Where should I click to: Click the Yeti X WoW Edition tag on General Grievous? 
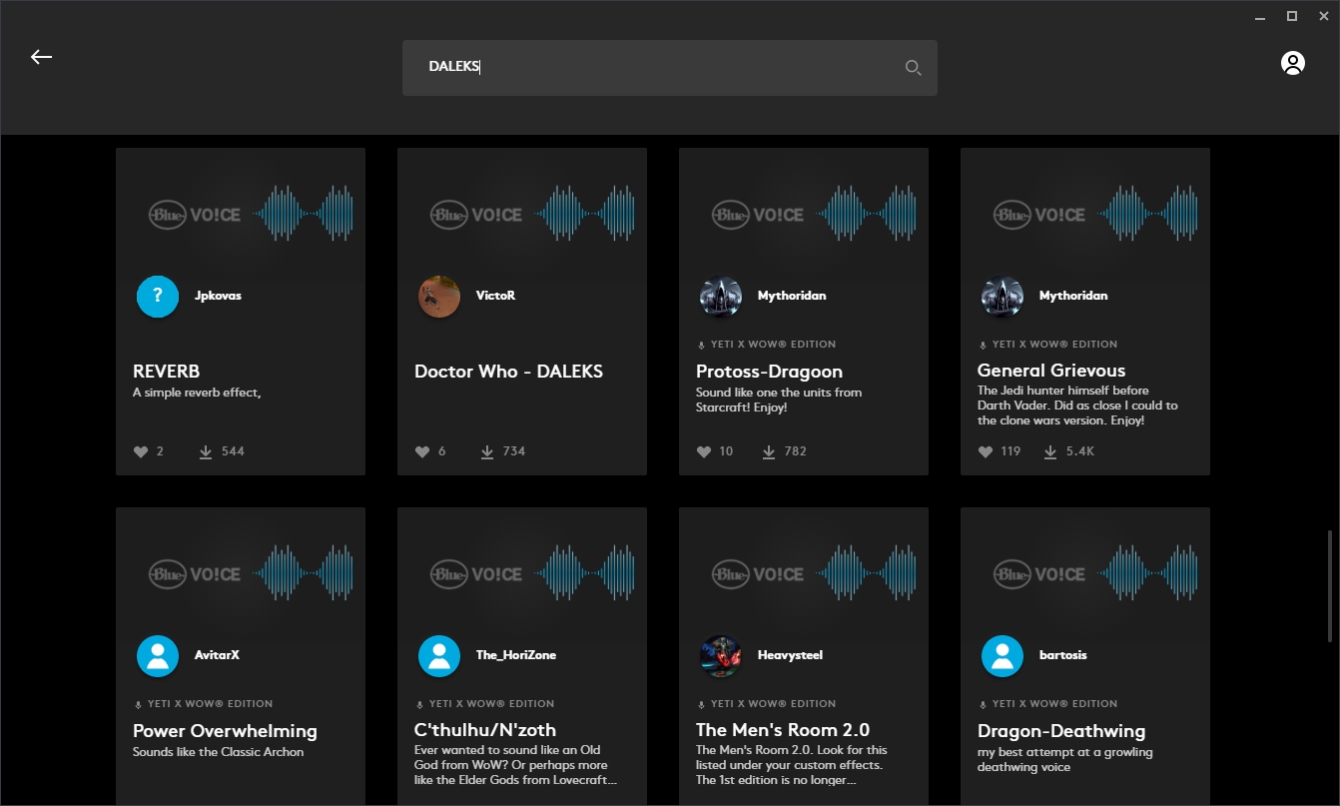(x=1047, y=345)
